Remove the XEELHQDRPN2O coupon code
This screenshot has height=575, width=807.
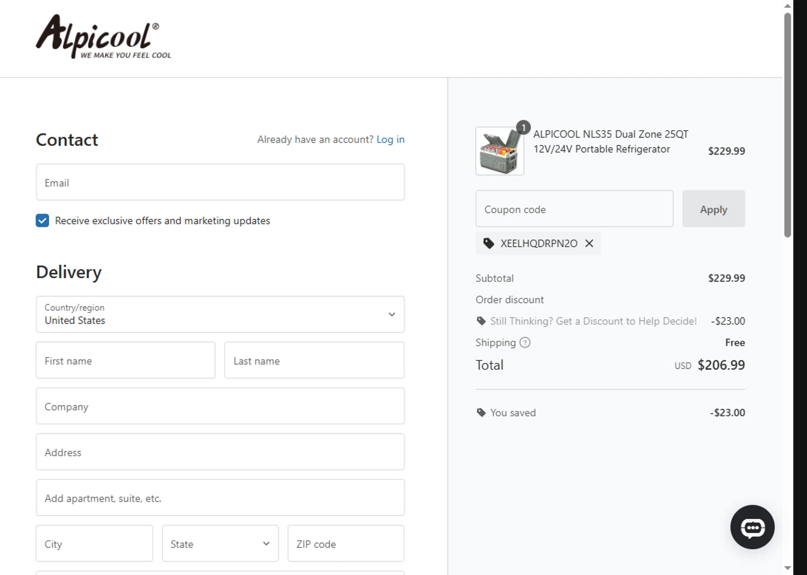click(589, 244)
